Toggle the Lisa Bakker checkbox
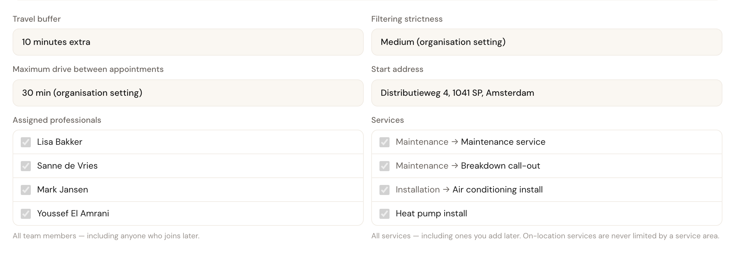This screenshot has height=265, width=735. coord(26,142)
